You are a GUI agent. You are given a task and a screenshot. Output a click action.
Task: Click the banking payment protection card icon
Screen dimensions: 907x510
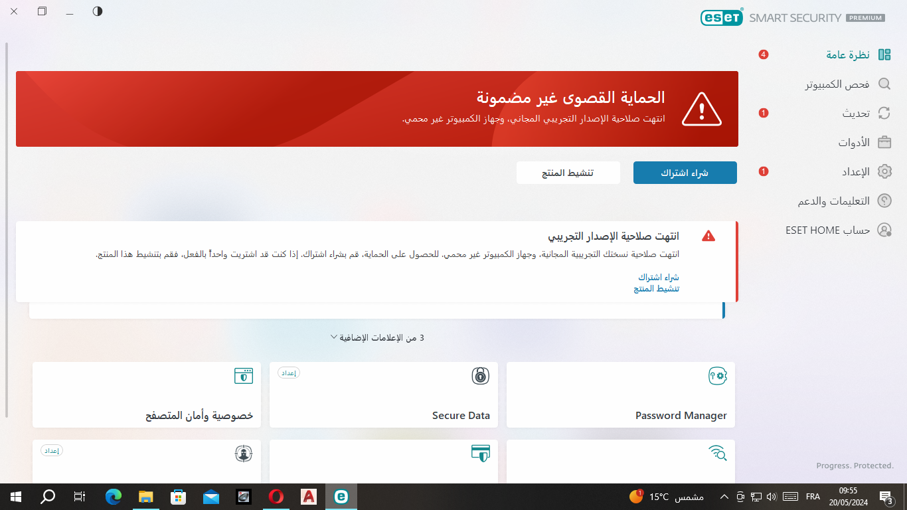coord(481,453)
